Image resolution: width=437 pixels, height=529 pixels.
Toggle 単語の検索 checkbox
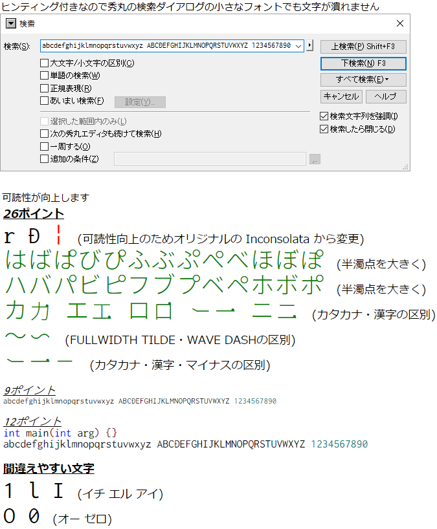click(x=45, y=76)
